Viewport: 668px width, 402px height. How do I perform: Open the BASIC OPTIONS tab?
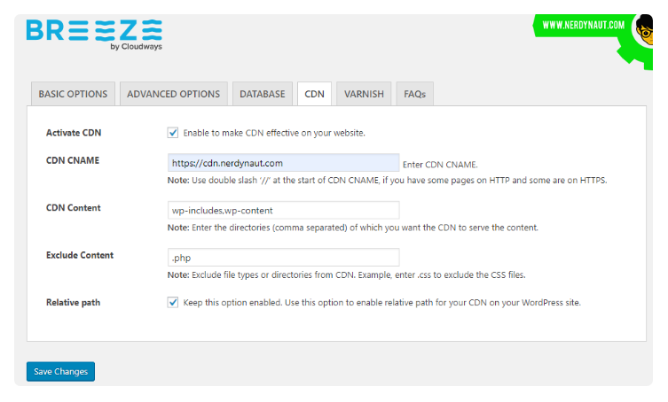(73, 94)
